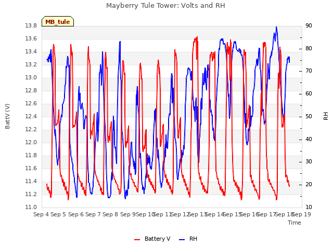Click the 11.6 tick on the BattV axis
Image resolution: width=333 pixels, height=249 pixels.
click(x=31, y=168)
